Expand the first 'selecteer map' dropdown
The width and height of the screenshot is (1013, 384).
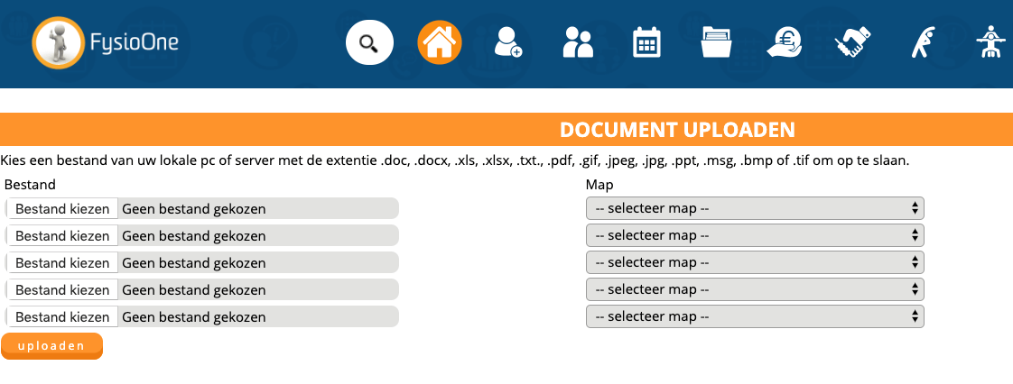(x=755, y=209)
